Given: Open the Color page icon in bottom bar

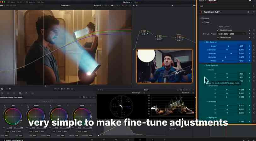Looking at the screenshot, I should click(x=140, y=139).
